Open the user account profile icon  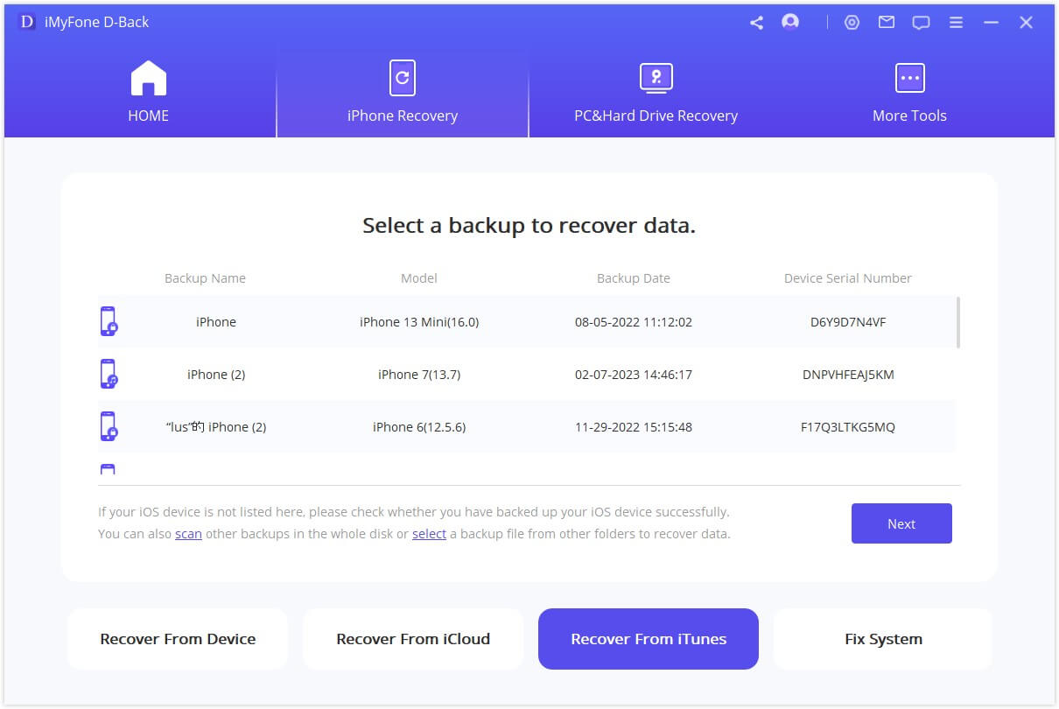790,23
